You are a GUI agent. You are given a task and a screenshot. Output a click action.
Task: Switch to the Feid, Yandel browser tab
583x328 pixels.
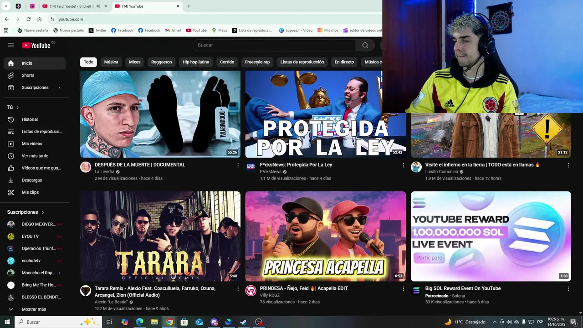click(x=74, y=6)
